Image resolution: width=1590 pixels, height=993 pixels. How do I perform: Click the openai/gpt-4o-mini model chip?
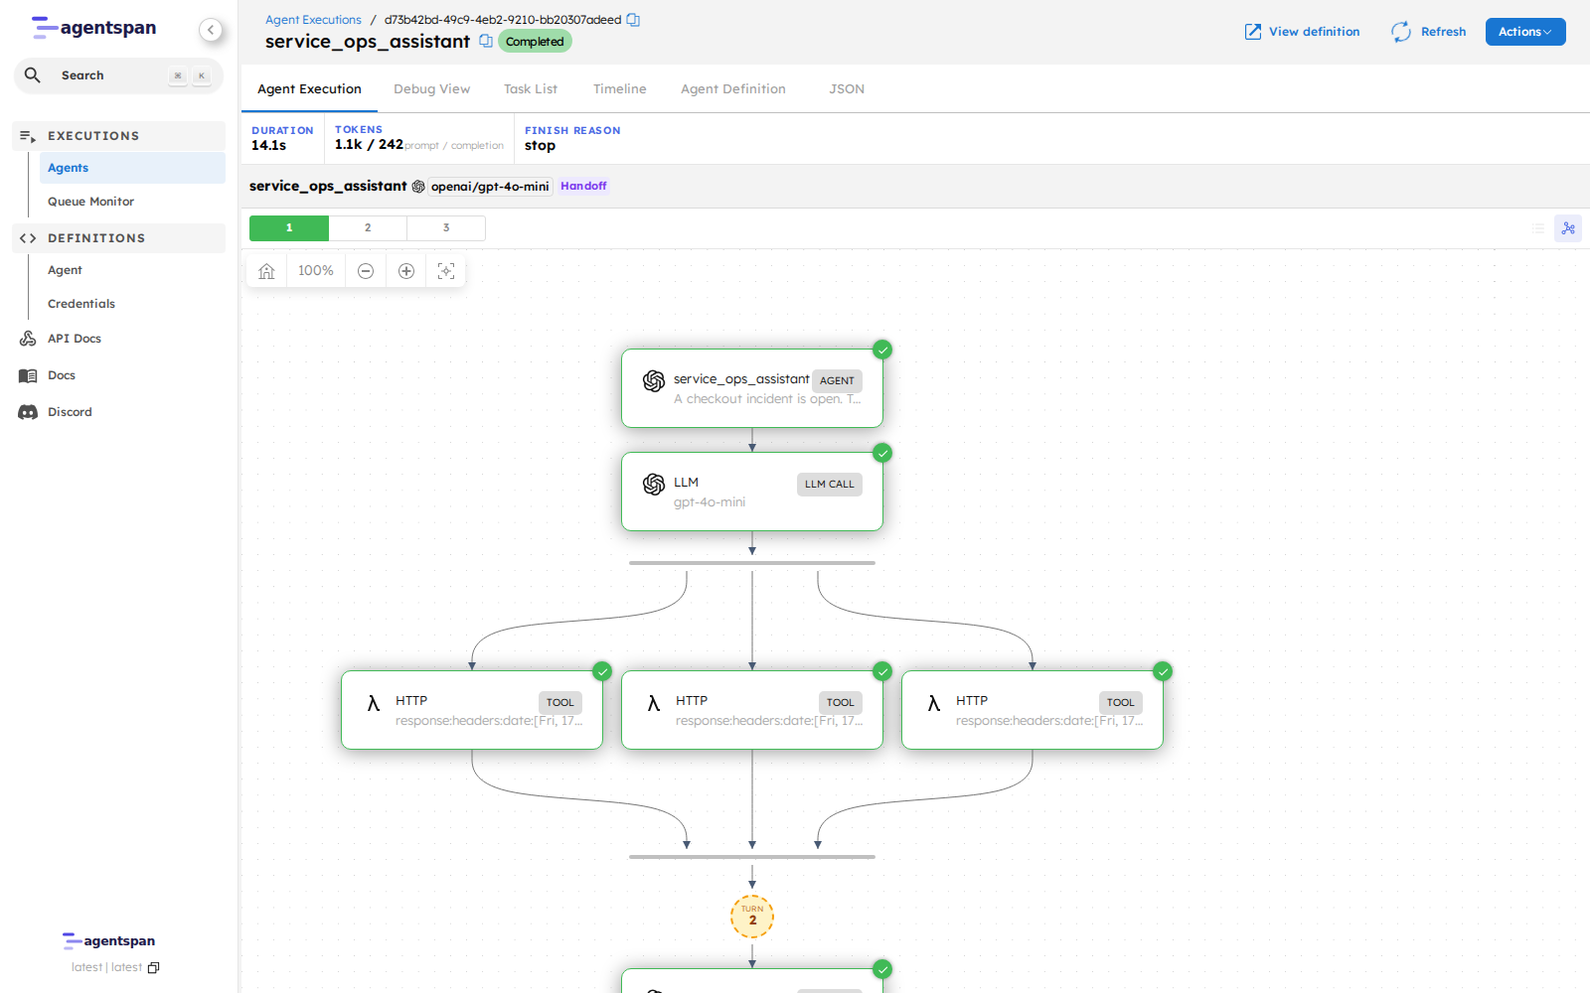[x=490, y=187]
